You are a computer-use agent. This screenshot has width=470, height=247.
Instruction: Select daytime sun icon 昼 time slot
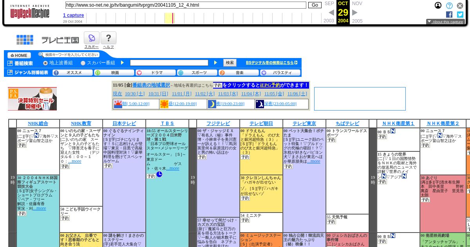(164, 104)
